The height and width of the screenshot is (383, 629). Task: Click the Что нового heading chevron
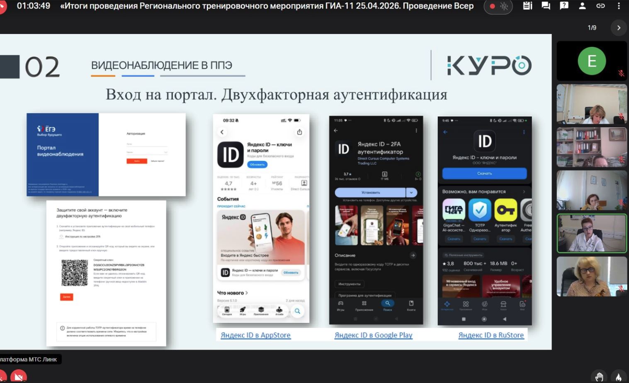(247, 293)
